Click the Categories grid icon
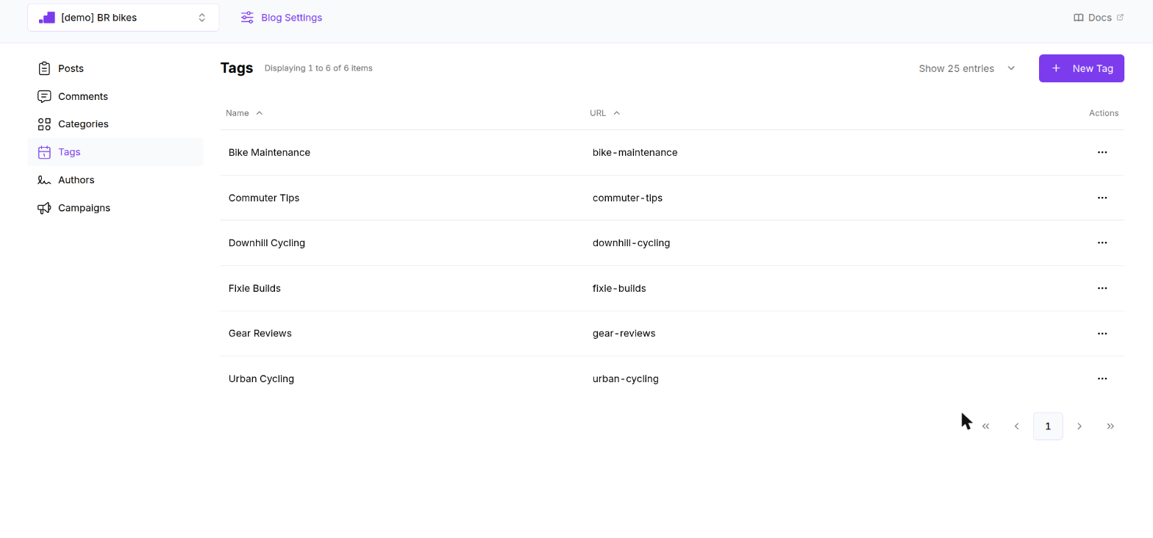Viewport: 1153px width, 538px height. tap(44, 124)
